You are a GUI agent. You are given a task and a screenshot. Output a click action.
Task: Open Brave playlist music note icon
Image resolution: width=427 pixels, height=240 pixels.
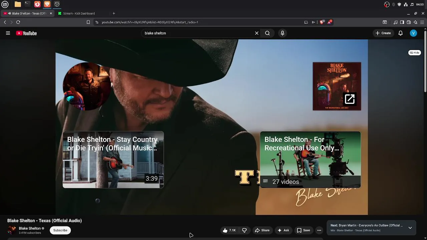(x=395, y=22)
